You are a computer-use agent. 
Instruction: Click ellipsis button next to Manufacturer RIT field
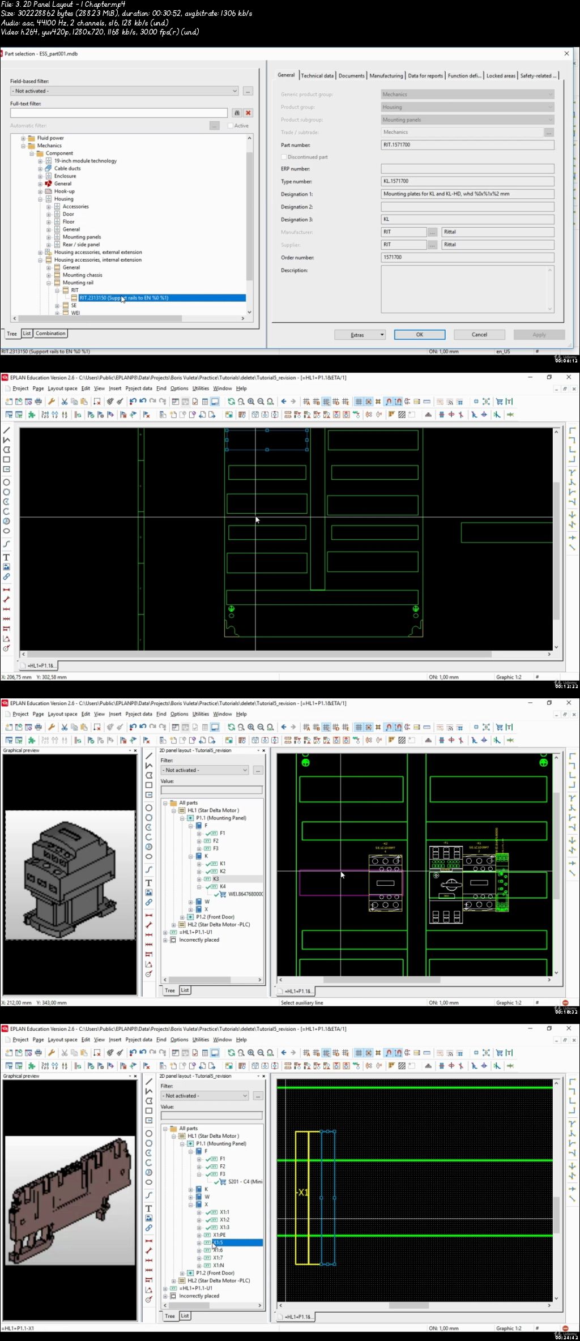pos(432,232)
